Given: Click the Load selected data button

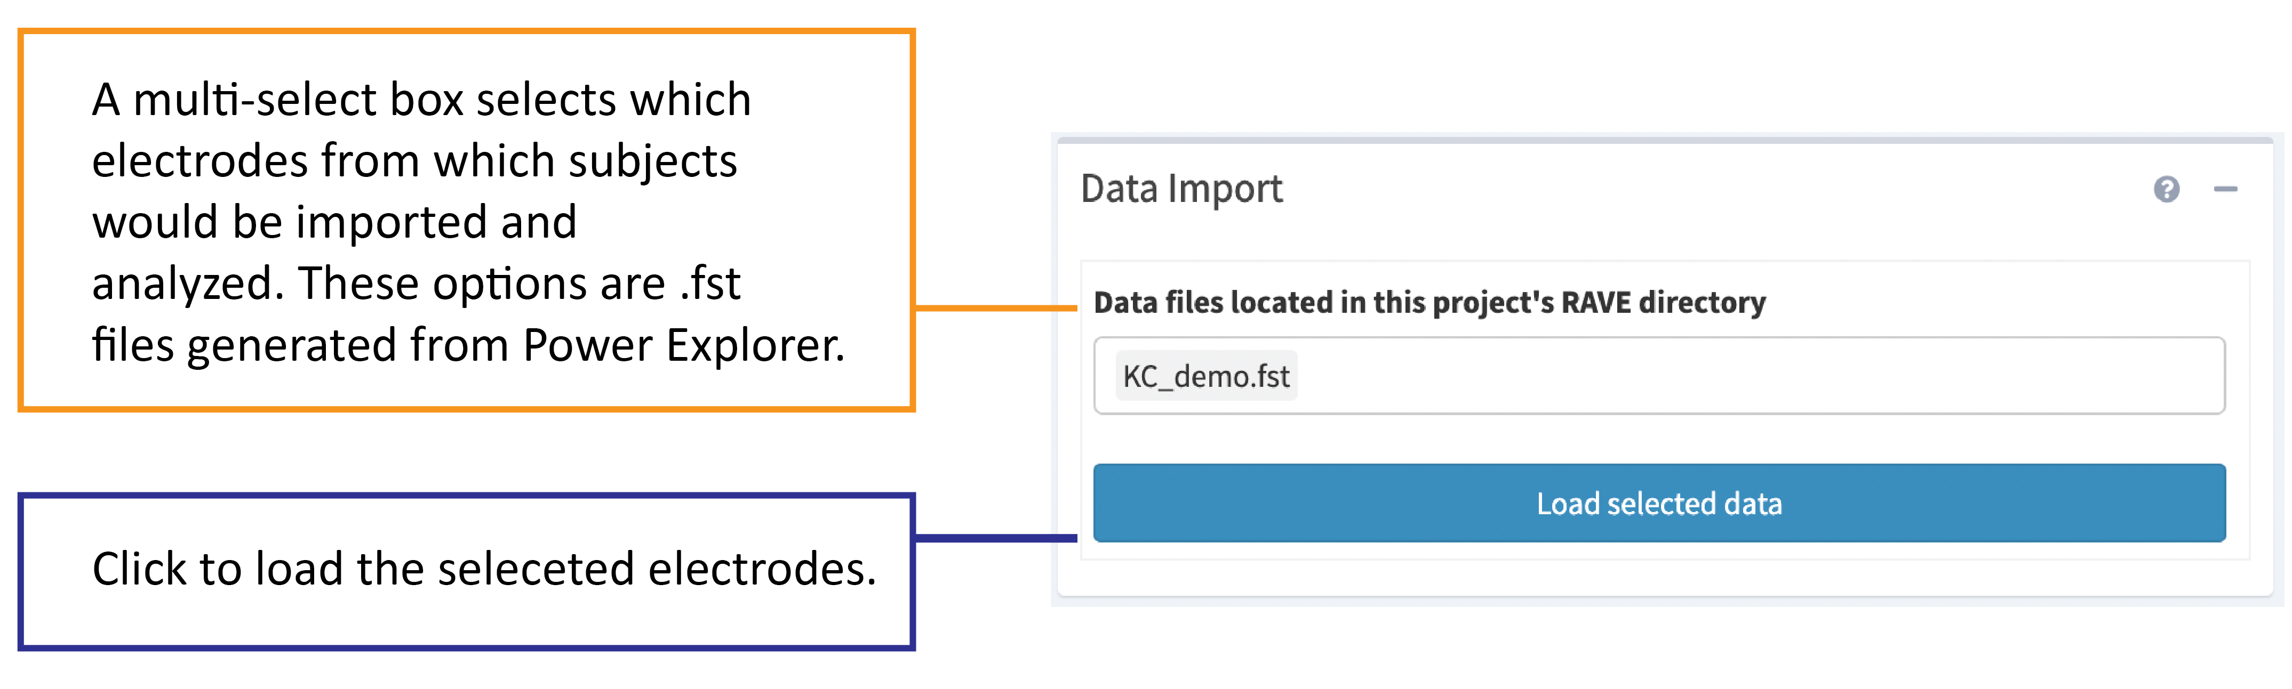Looking at the screenshot, I should click(1658, 503).
